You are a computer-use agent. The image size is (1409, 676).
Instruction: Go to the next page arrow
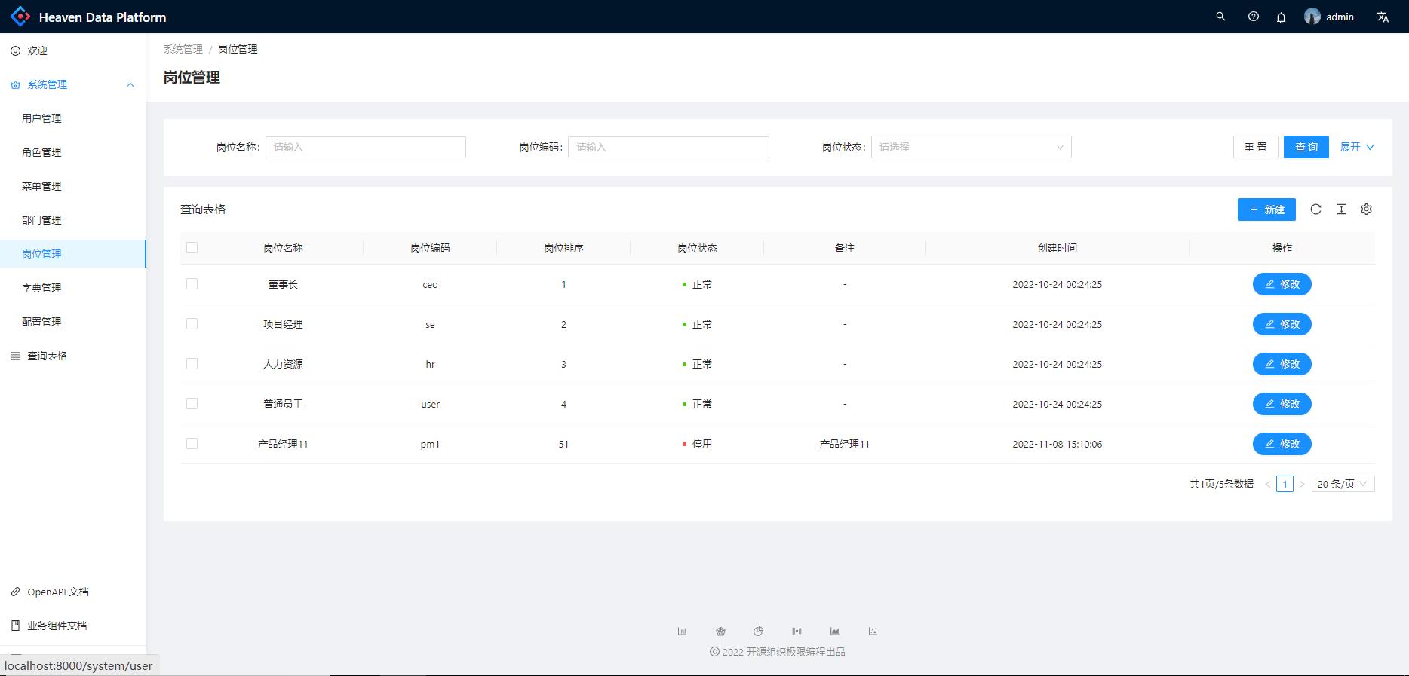point(1302,484)
